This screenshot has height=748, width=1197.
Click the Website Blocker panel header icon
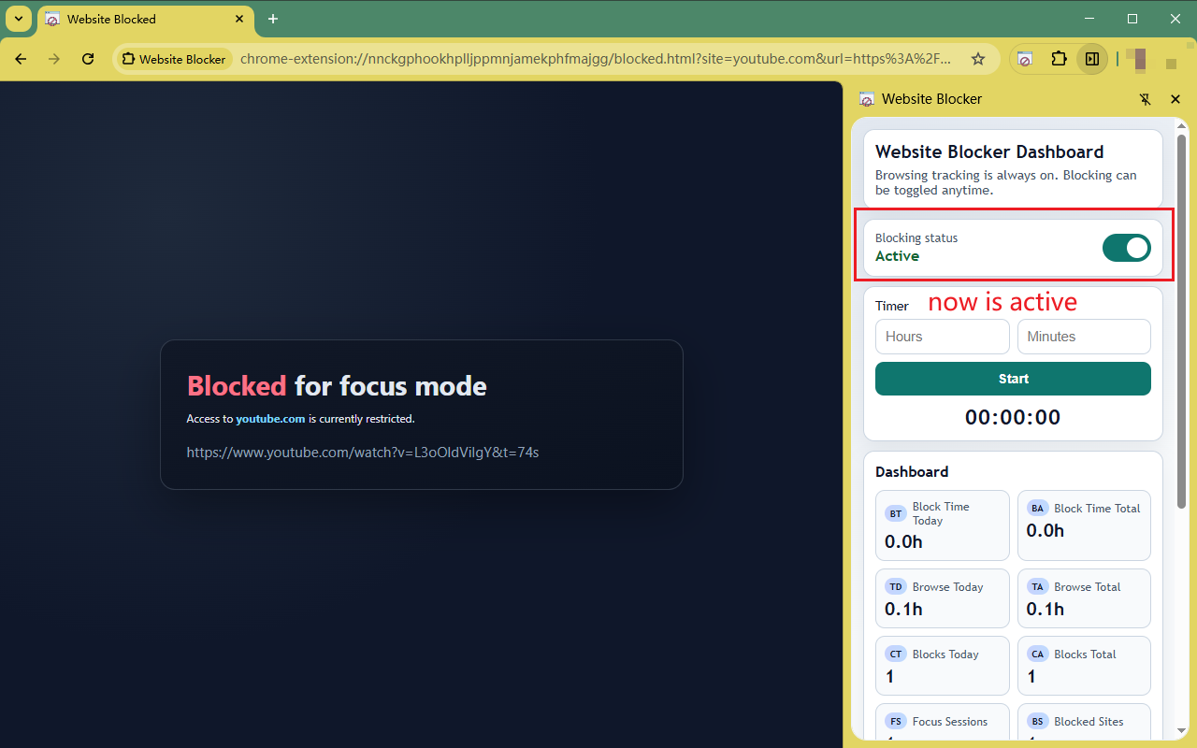click(x=867, y=99)
